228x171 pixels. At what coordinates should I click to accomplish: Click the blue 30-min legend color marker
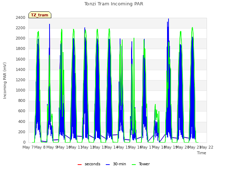click(108, 165)
